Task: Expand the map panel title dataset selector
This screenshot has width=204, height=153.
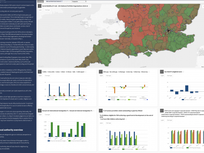Action: 89,6
